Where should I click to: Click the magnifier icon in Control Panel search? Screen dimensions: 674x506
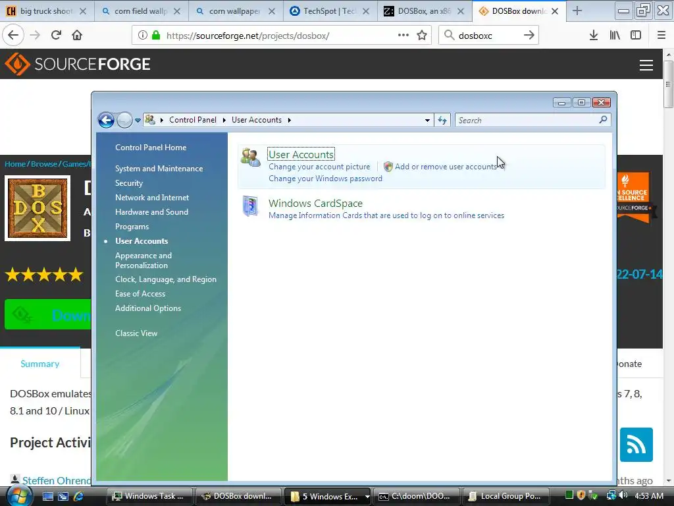tap(604, 120)
